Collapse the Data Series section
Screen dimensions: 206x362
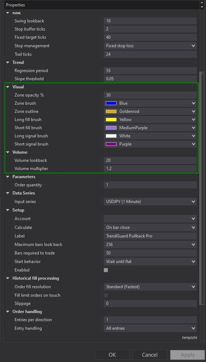8,193
